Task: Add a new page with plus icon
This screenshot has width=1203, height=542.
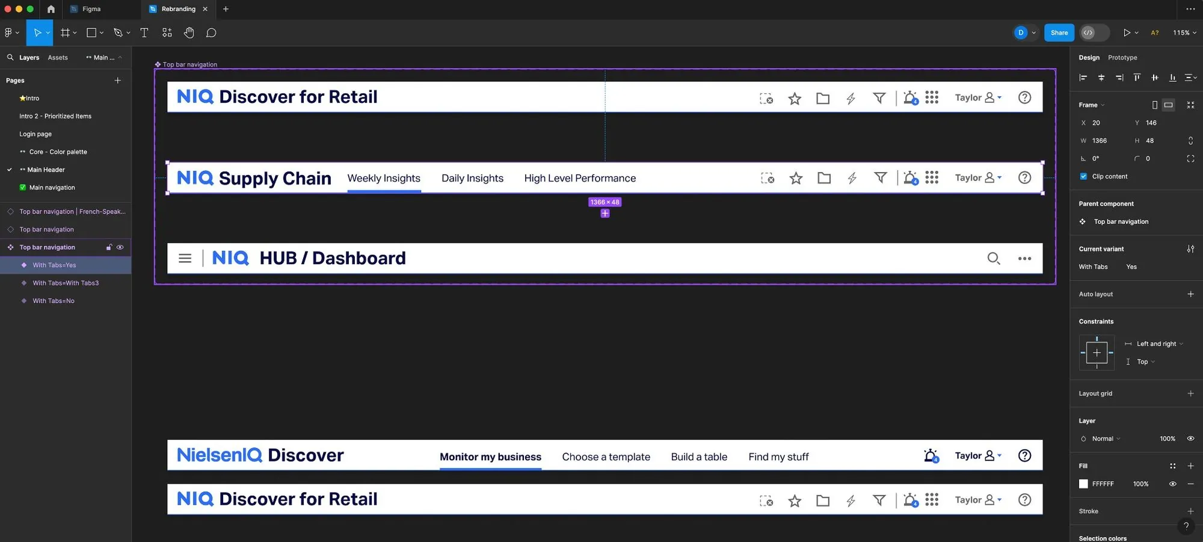Action: click(118, 80)
